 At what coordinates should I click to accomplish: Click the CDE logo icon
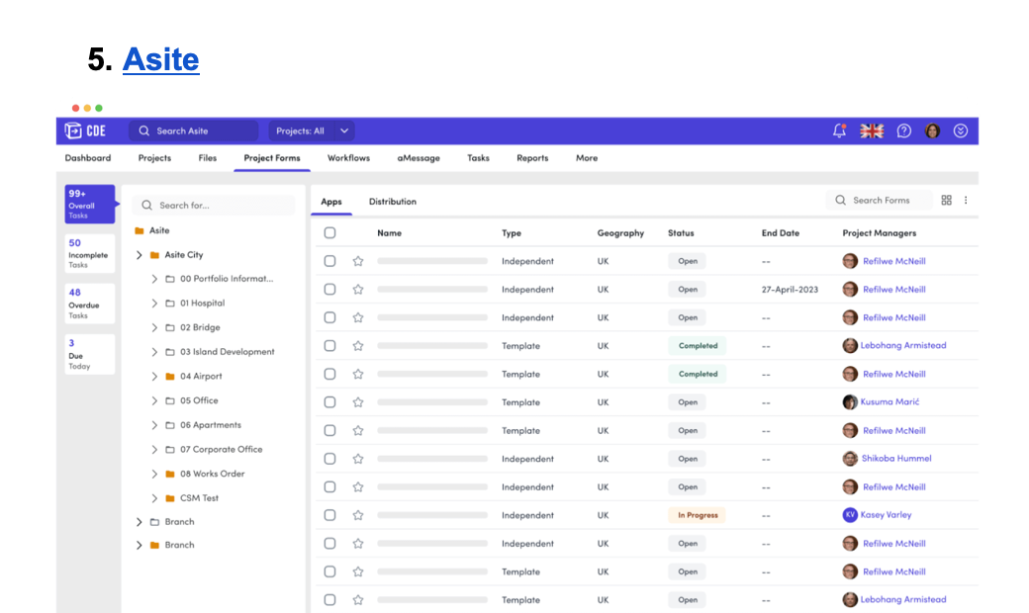click(x=74, y=131)
